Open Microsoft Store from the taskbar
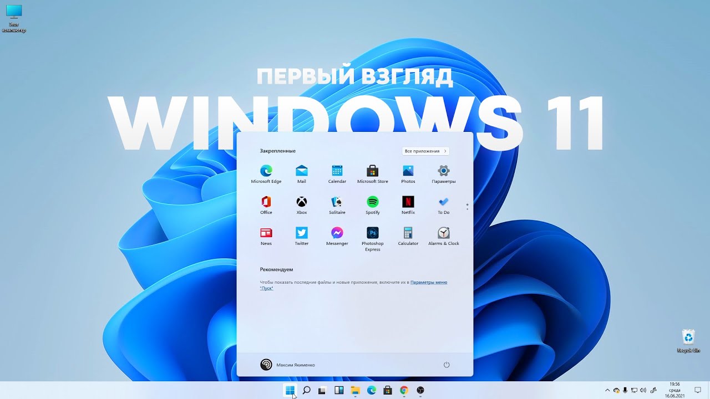The image size is (710, 399). pyautogui.click(x=388, y=390)
